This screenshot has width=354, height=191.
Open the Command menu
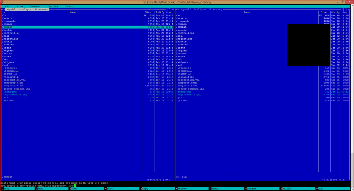pos(35,6)
